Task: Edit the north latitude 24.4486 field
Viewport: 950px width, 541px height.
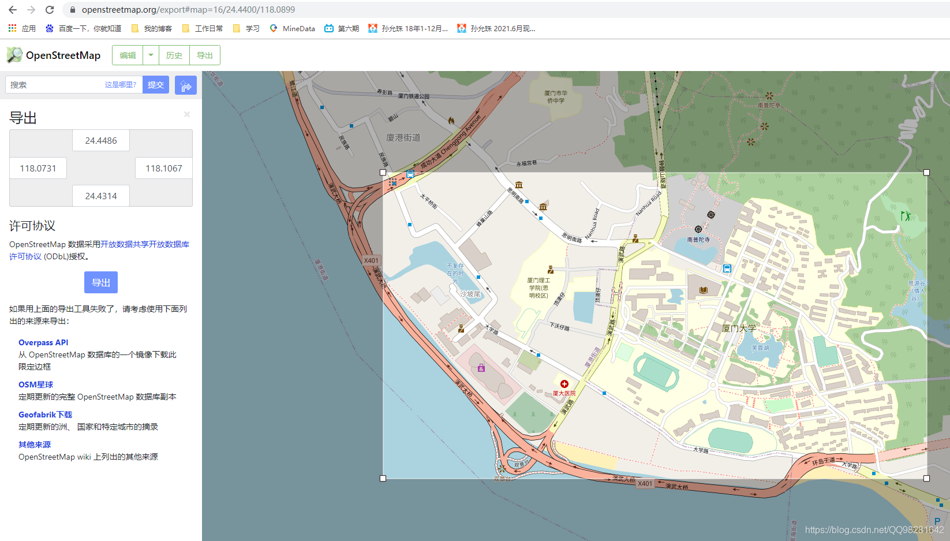Action: pos(101,140)
